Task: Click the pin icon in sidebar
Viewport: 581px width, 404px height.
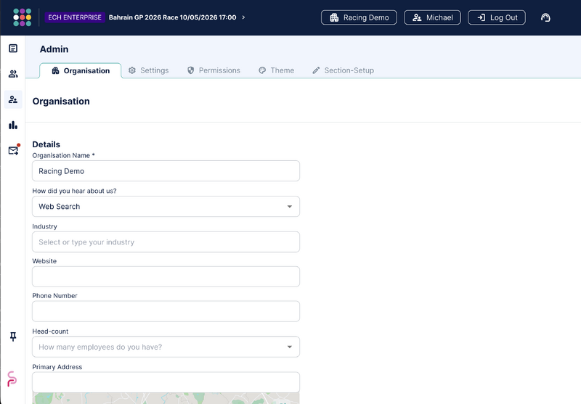Action: [x=13, y=337]
